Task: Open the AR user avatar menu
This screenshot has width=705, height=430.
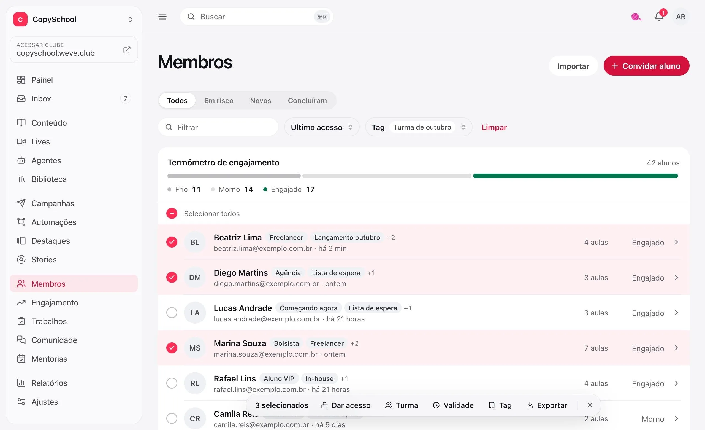Action: tap(680, 17)
